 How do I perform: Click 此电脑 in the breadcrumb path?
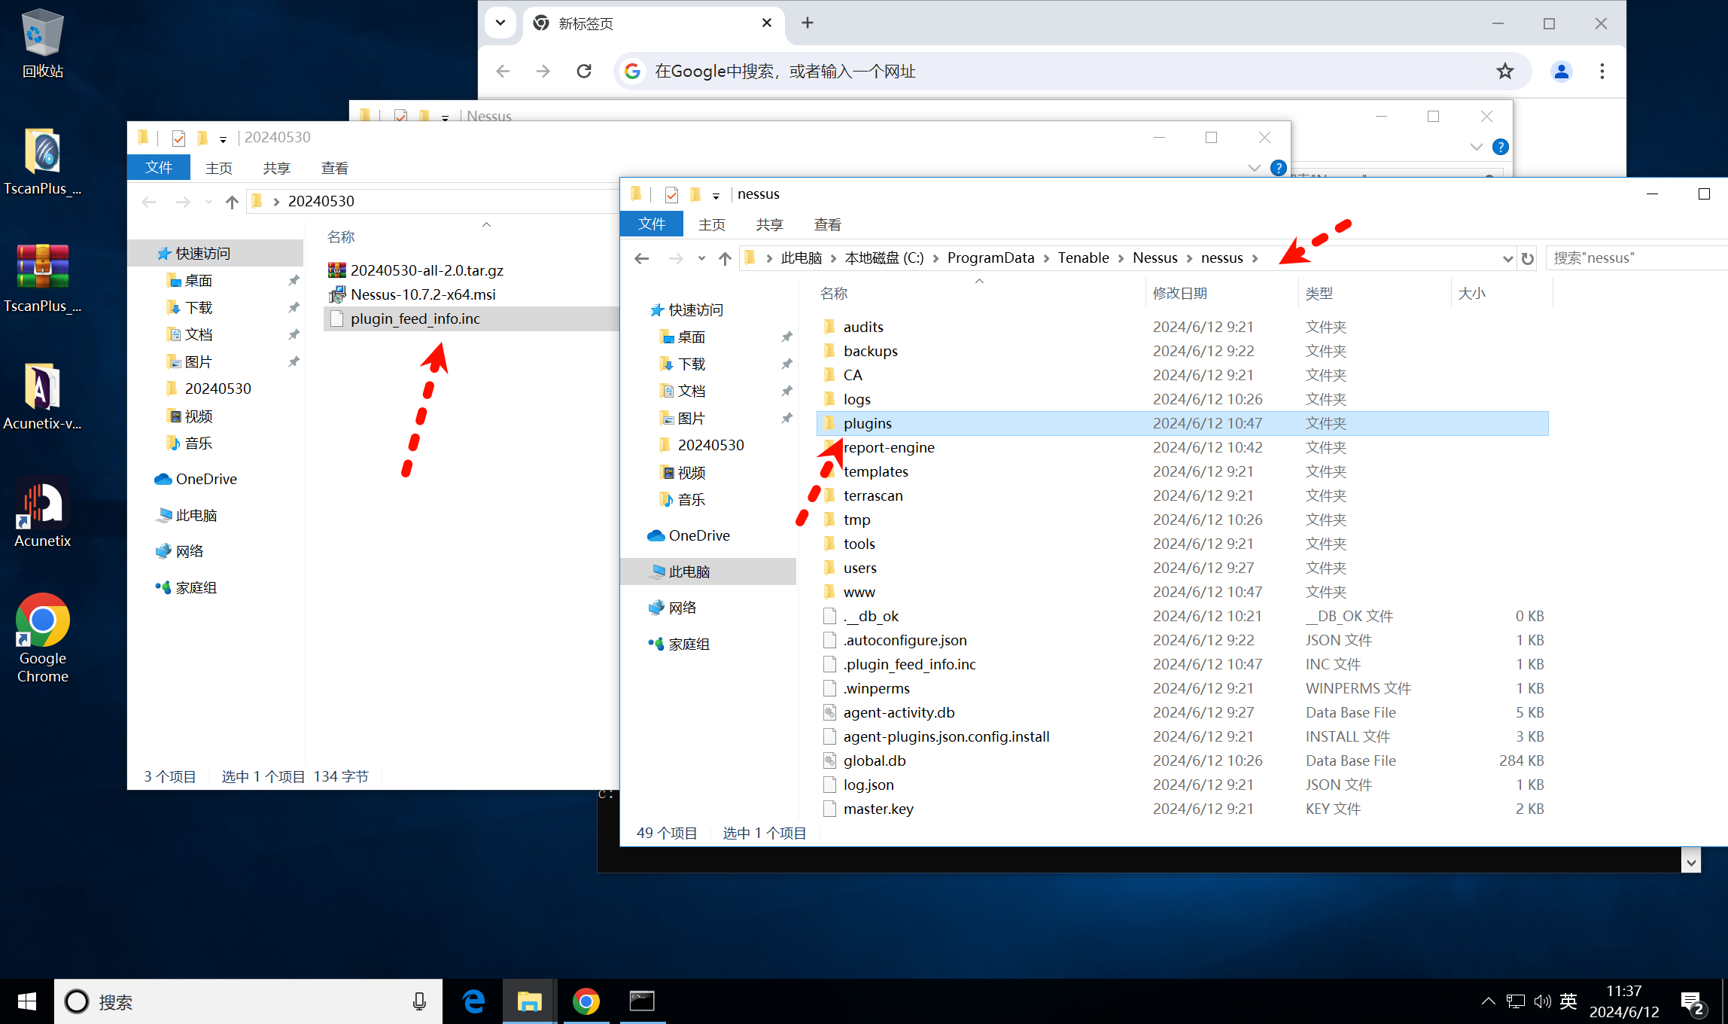pyautogui.click(x=801, y=258)
